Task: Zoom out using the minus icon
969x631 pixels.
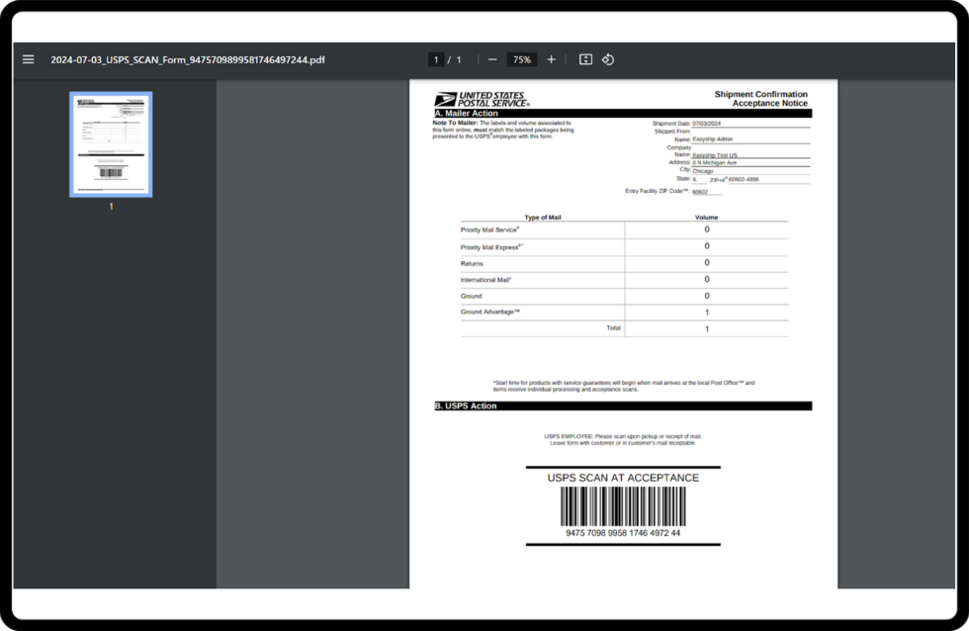Action: click(x=491, y=59)
